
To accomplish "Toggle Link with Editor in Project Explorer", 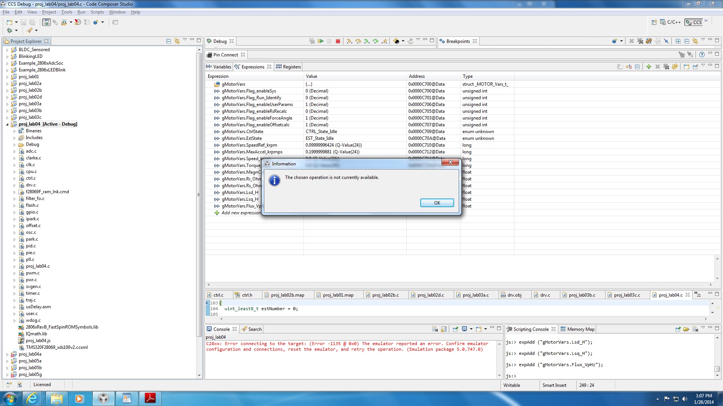I will (x=177, y=41).
